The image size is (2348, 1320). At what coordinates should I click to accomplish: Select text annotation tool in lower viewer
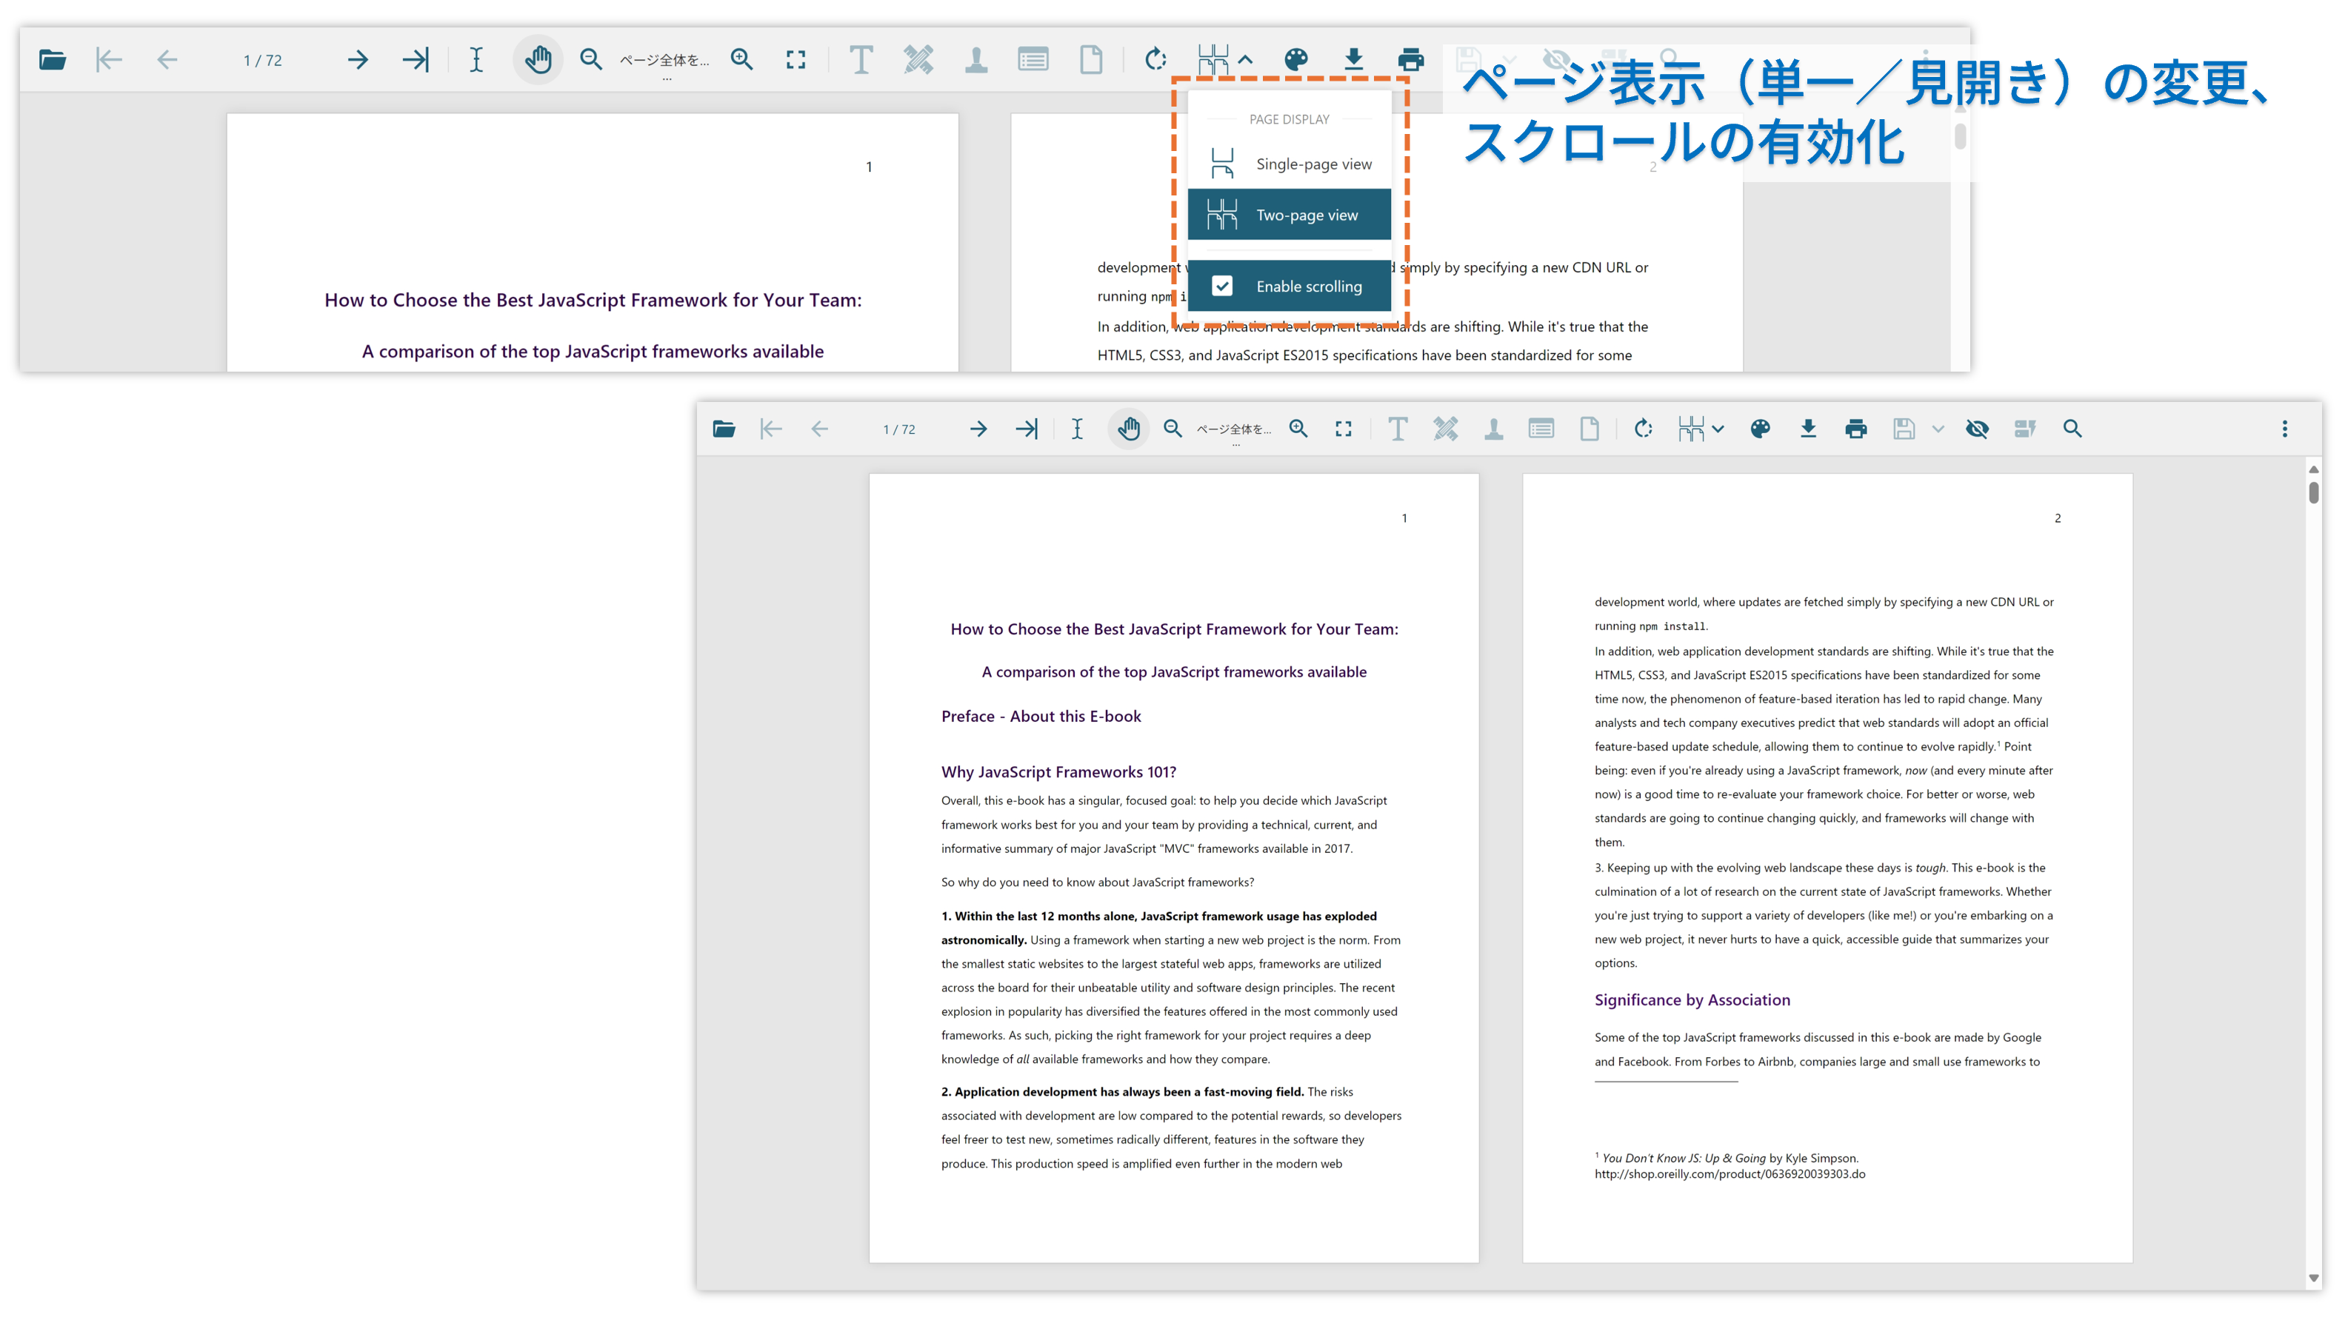1397,429
